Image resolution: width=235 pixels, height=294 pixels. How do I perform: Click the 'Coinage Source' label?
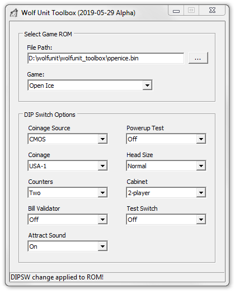pyautogui.click(x=49, y=128)
